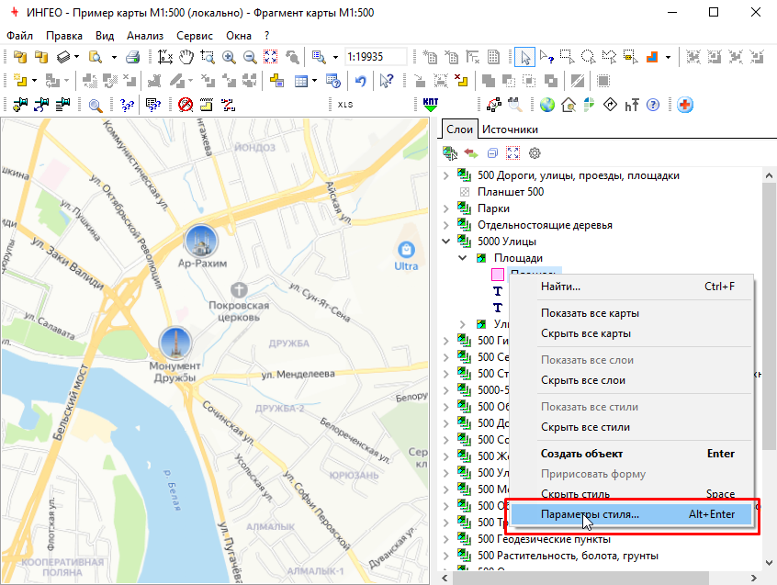Click the house with magnifier icon
The width and height of the screenshot is (777, 585).
pyautogui.click(x=569, y=105)
